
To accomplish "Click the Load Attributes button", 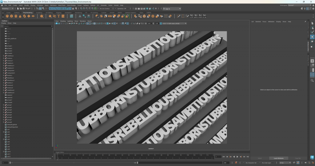I will (x=279, y=158).
